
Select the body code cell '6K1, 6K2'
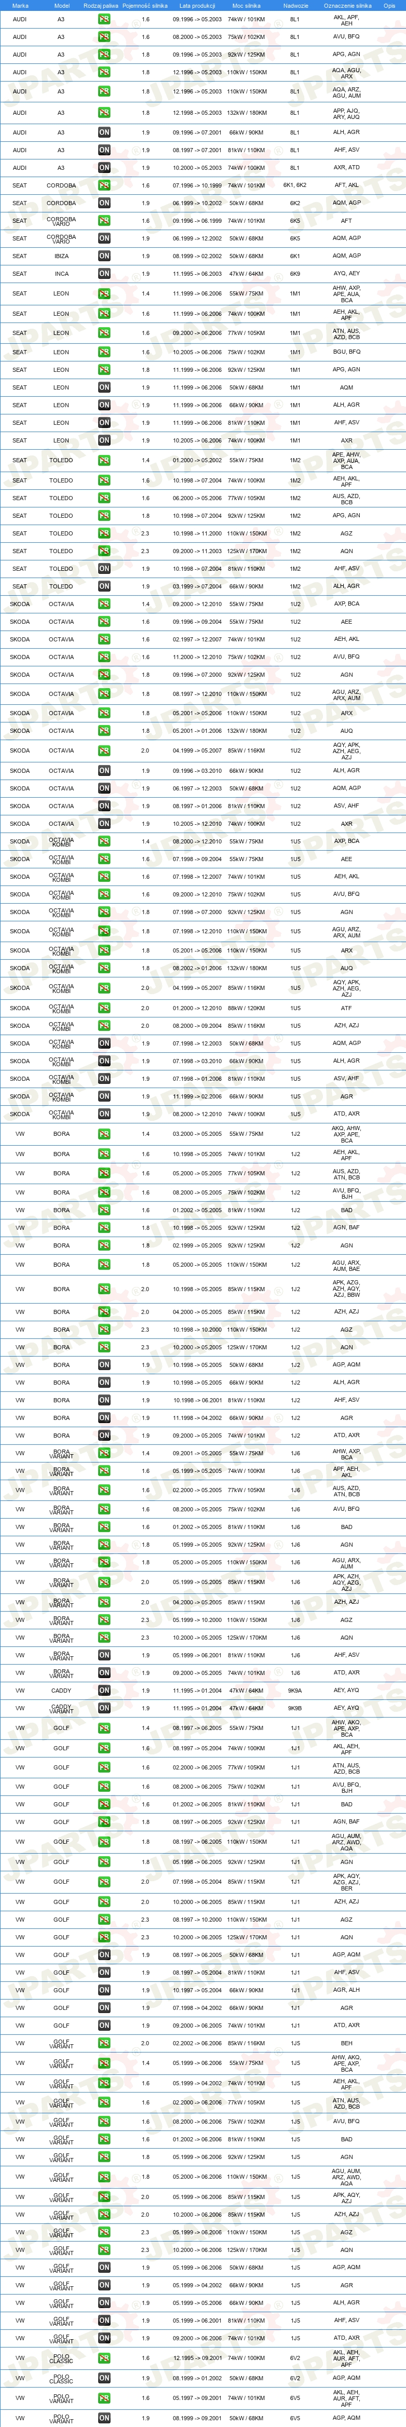point(295,185)
